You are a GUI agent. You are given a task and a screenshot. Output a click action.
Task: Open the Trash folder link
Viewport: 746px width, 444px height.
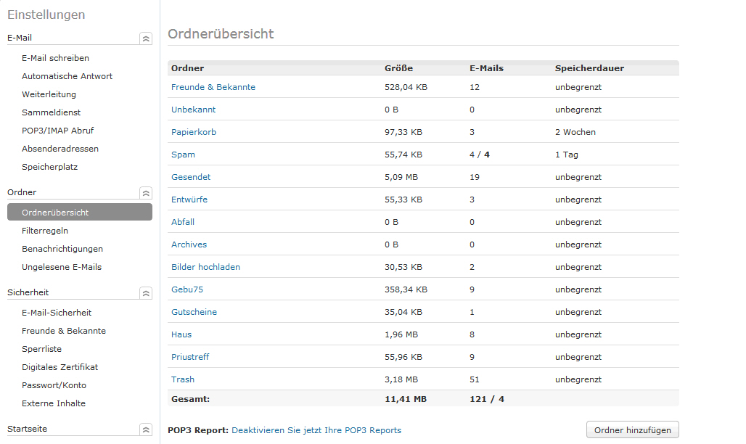tap(183, 379)
